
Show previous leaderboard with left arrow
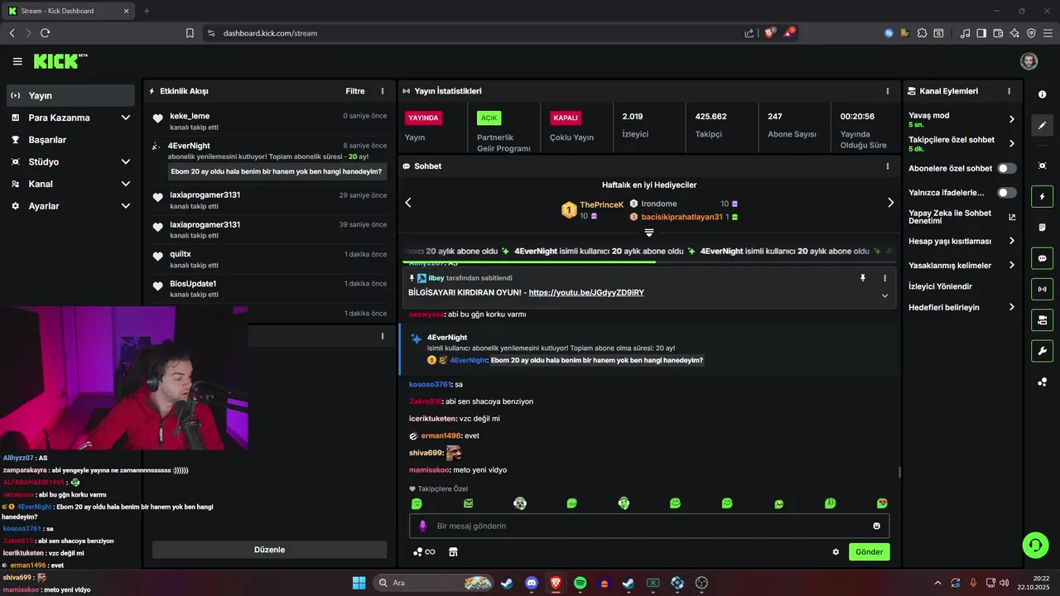click(407, 203)
